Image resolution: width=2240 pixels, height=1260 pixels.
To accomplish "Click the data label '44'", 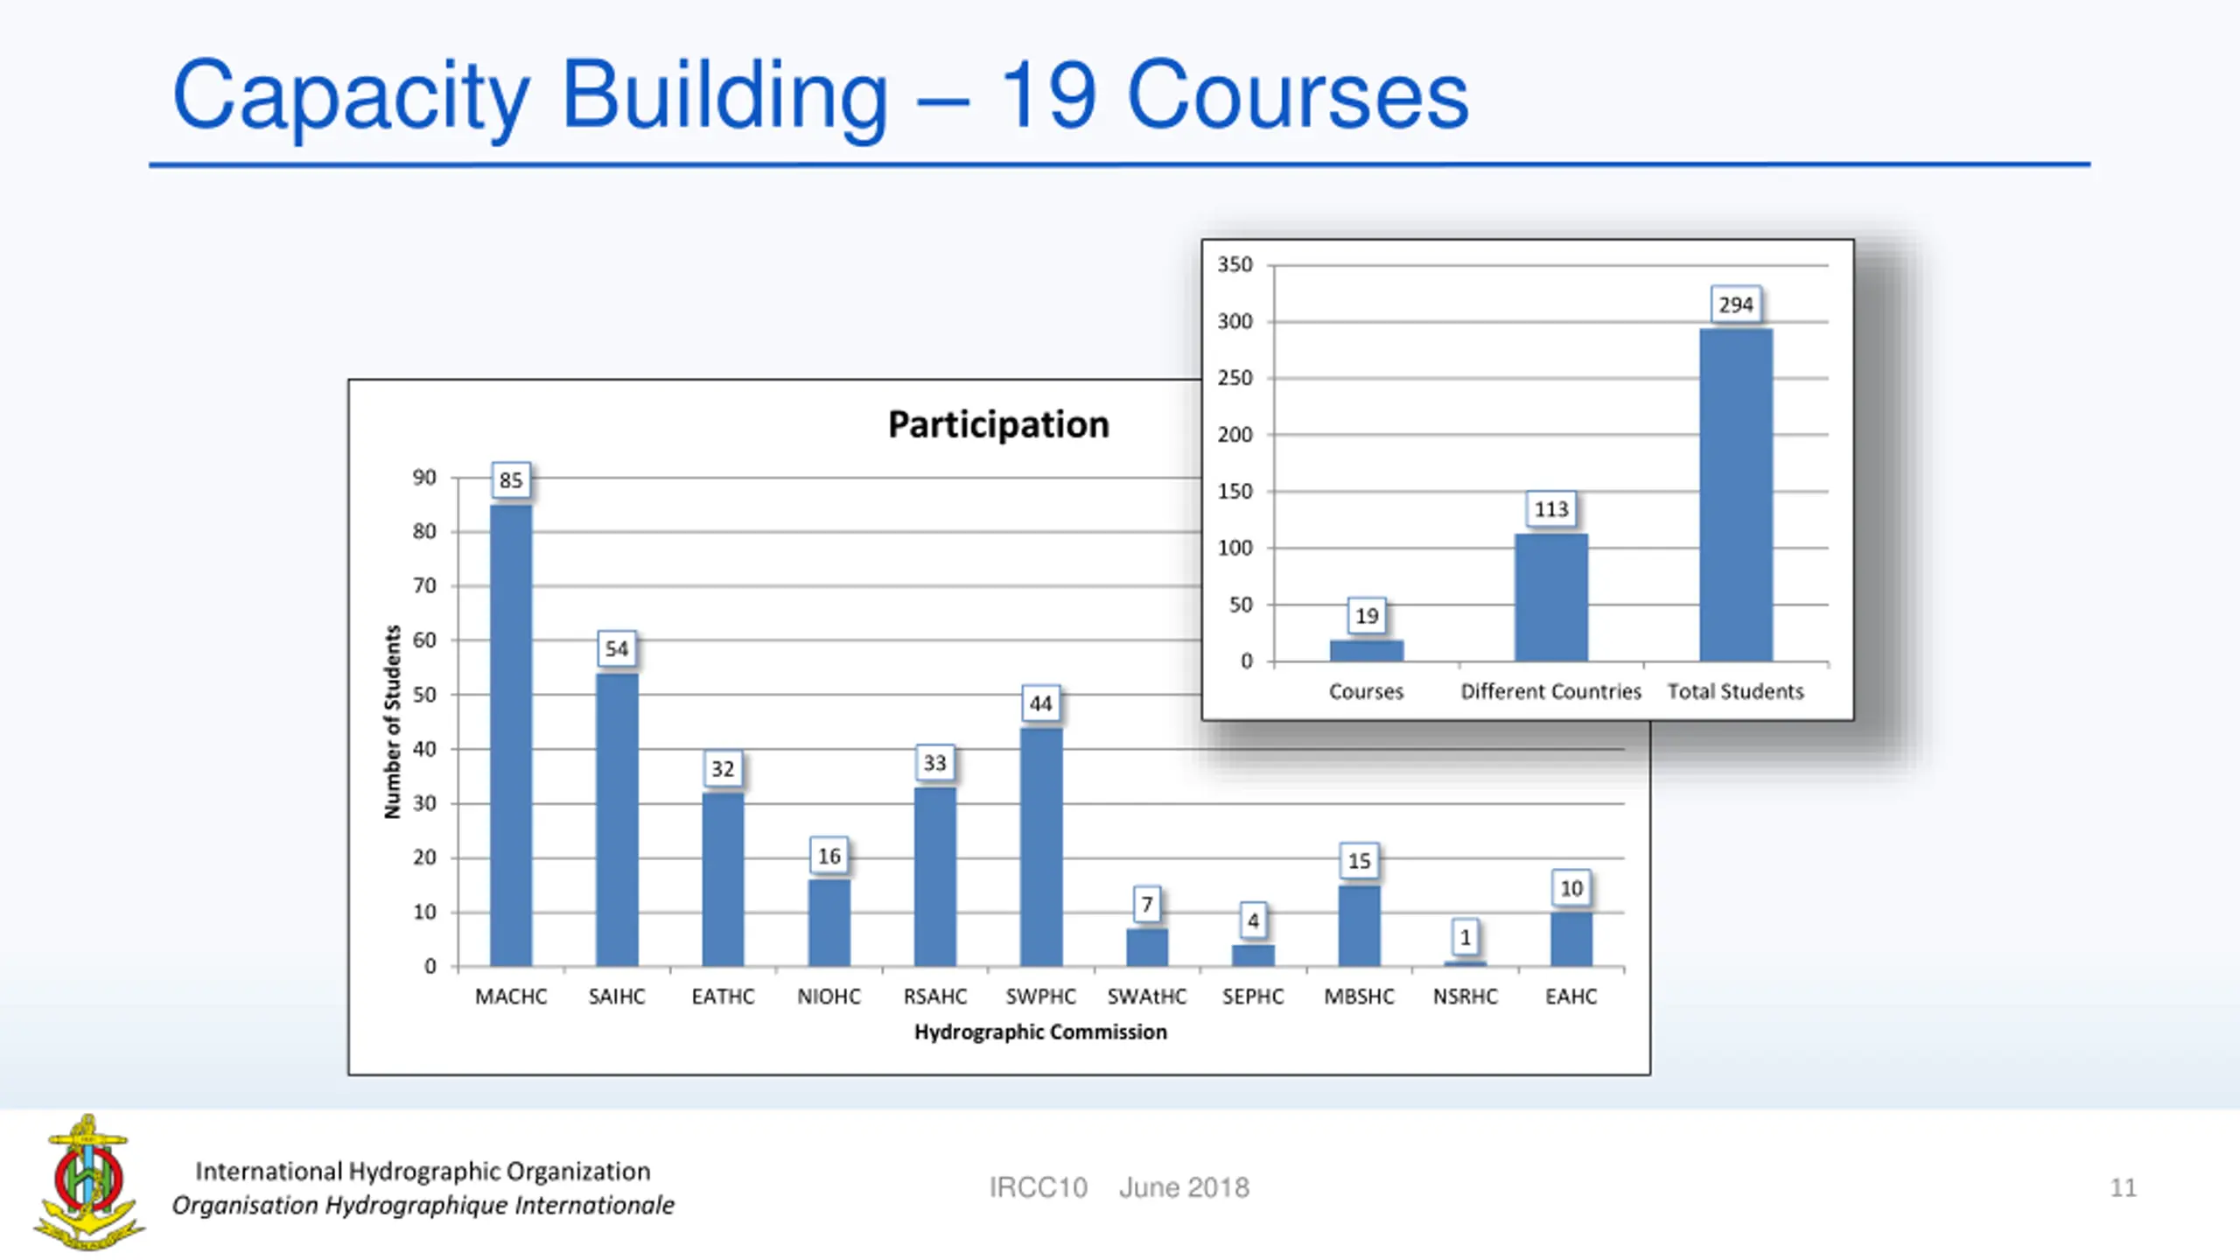I will (1041, 703).
